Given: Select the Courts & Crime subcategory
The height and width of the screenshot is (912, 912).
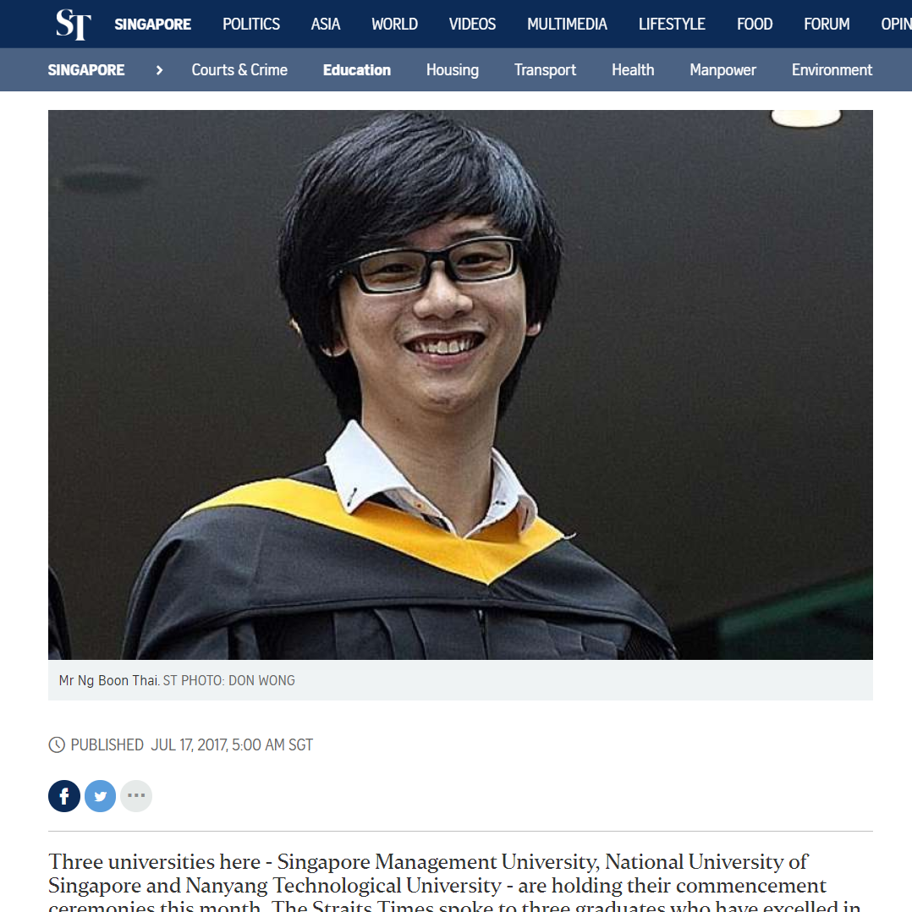Looking at the screenshot, I should (x=239, y=69).
